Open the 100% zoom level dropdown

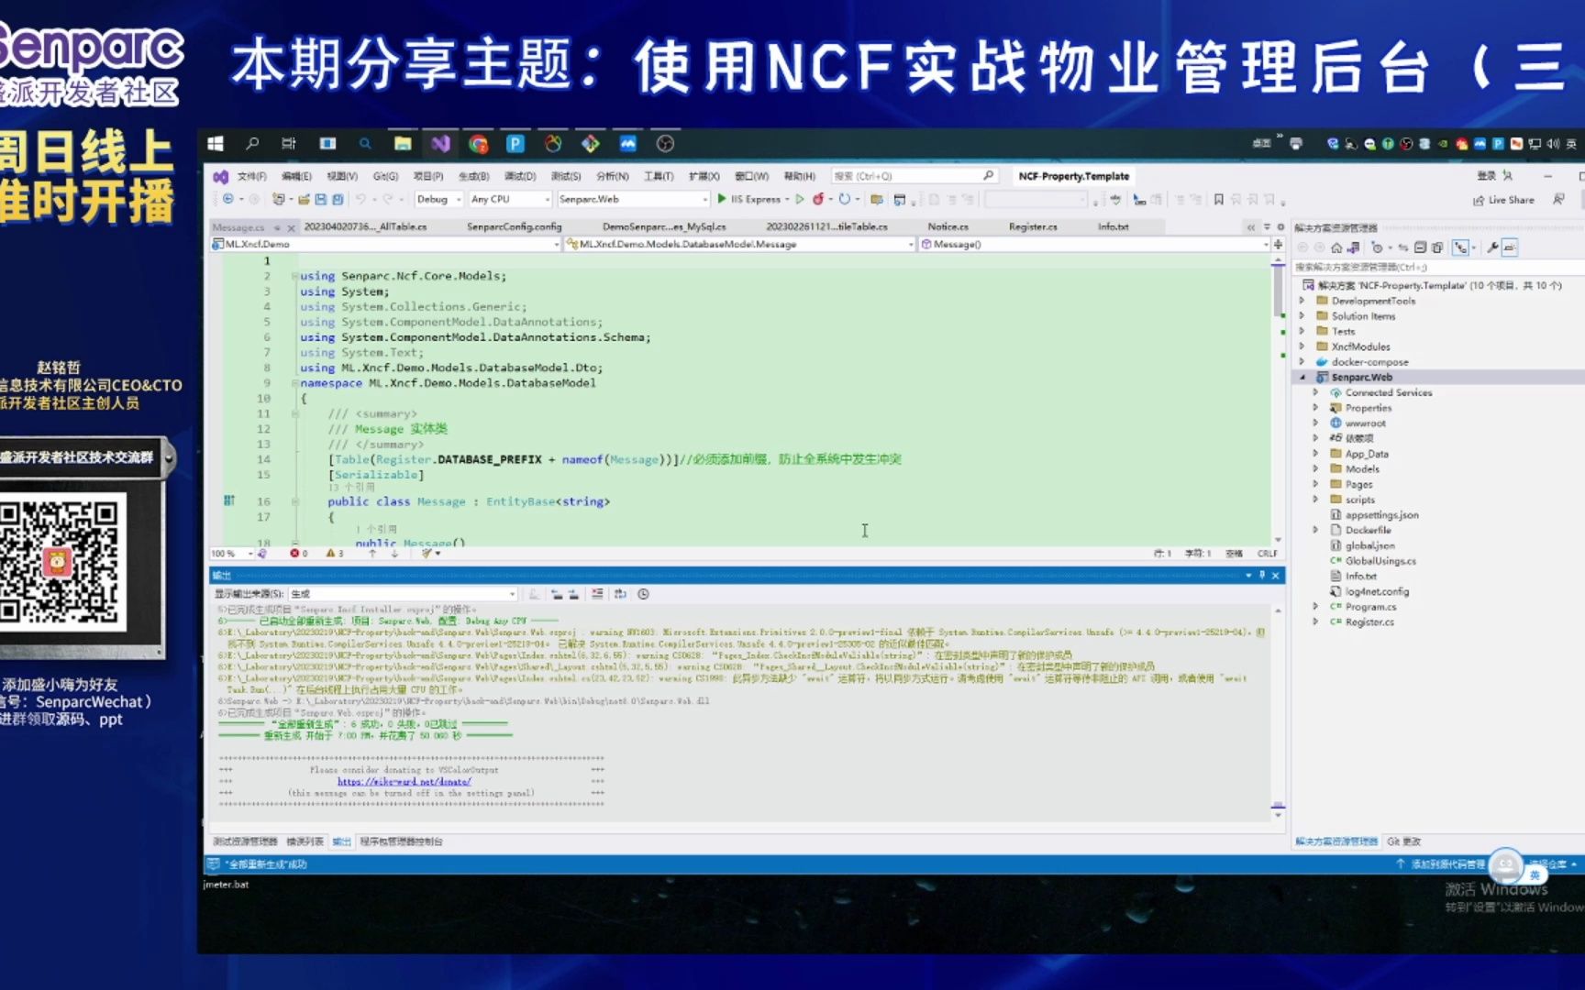(x=232, y=554)
